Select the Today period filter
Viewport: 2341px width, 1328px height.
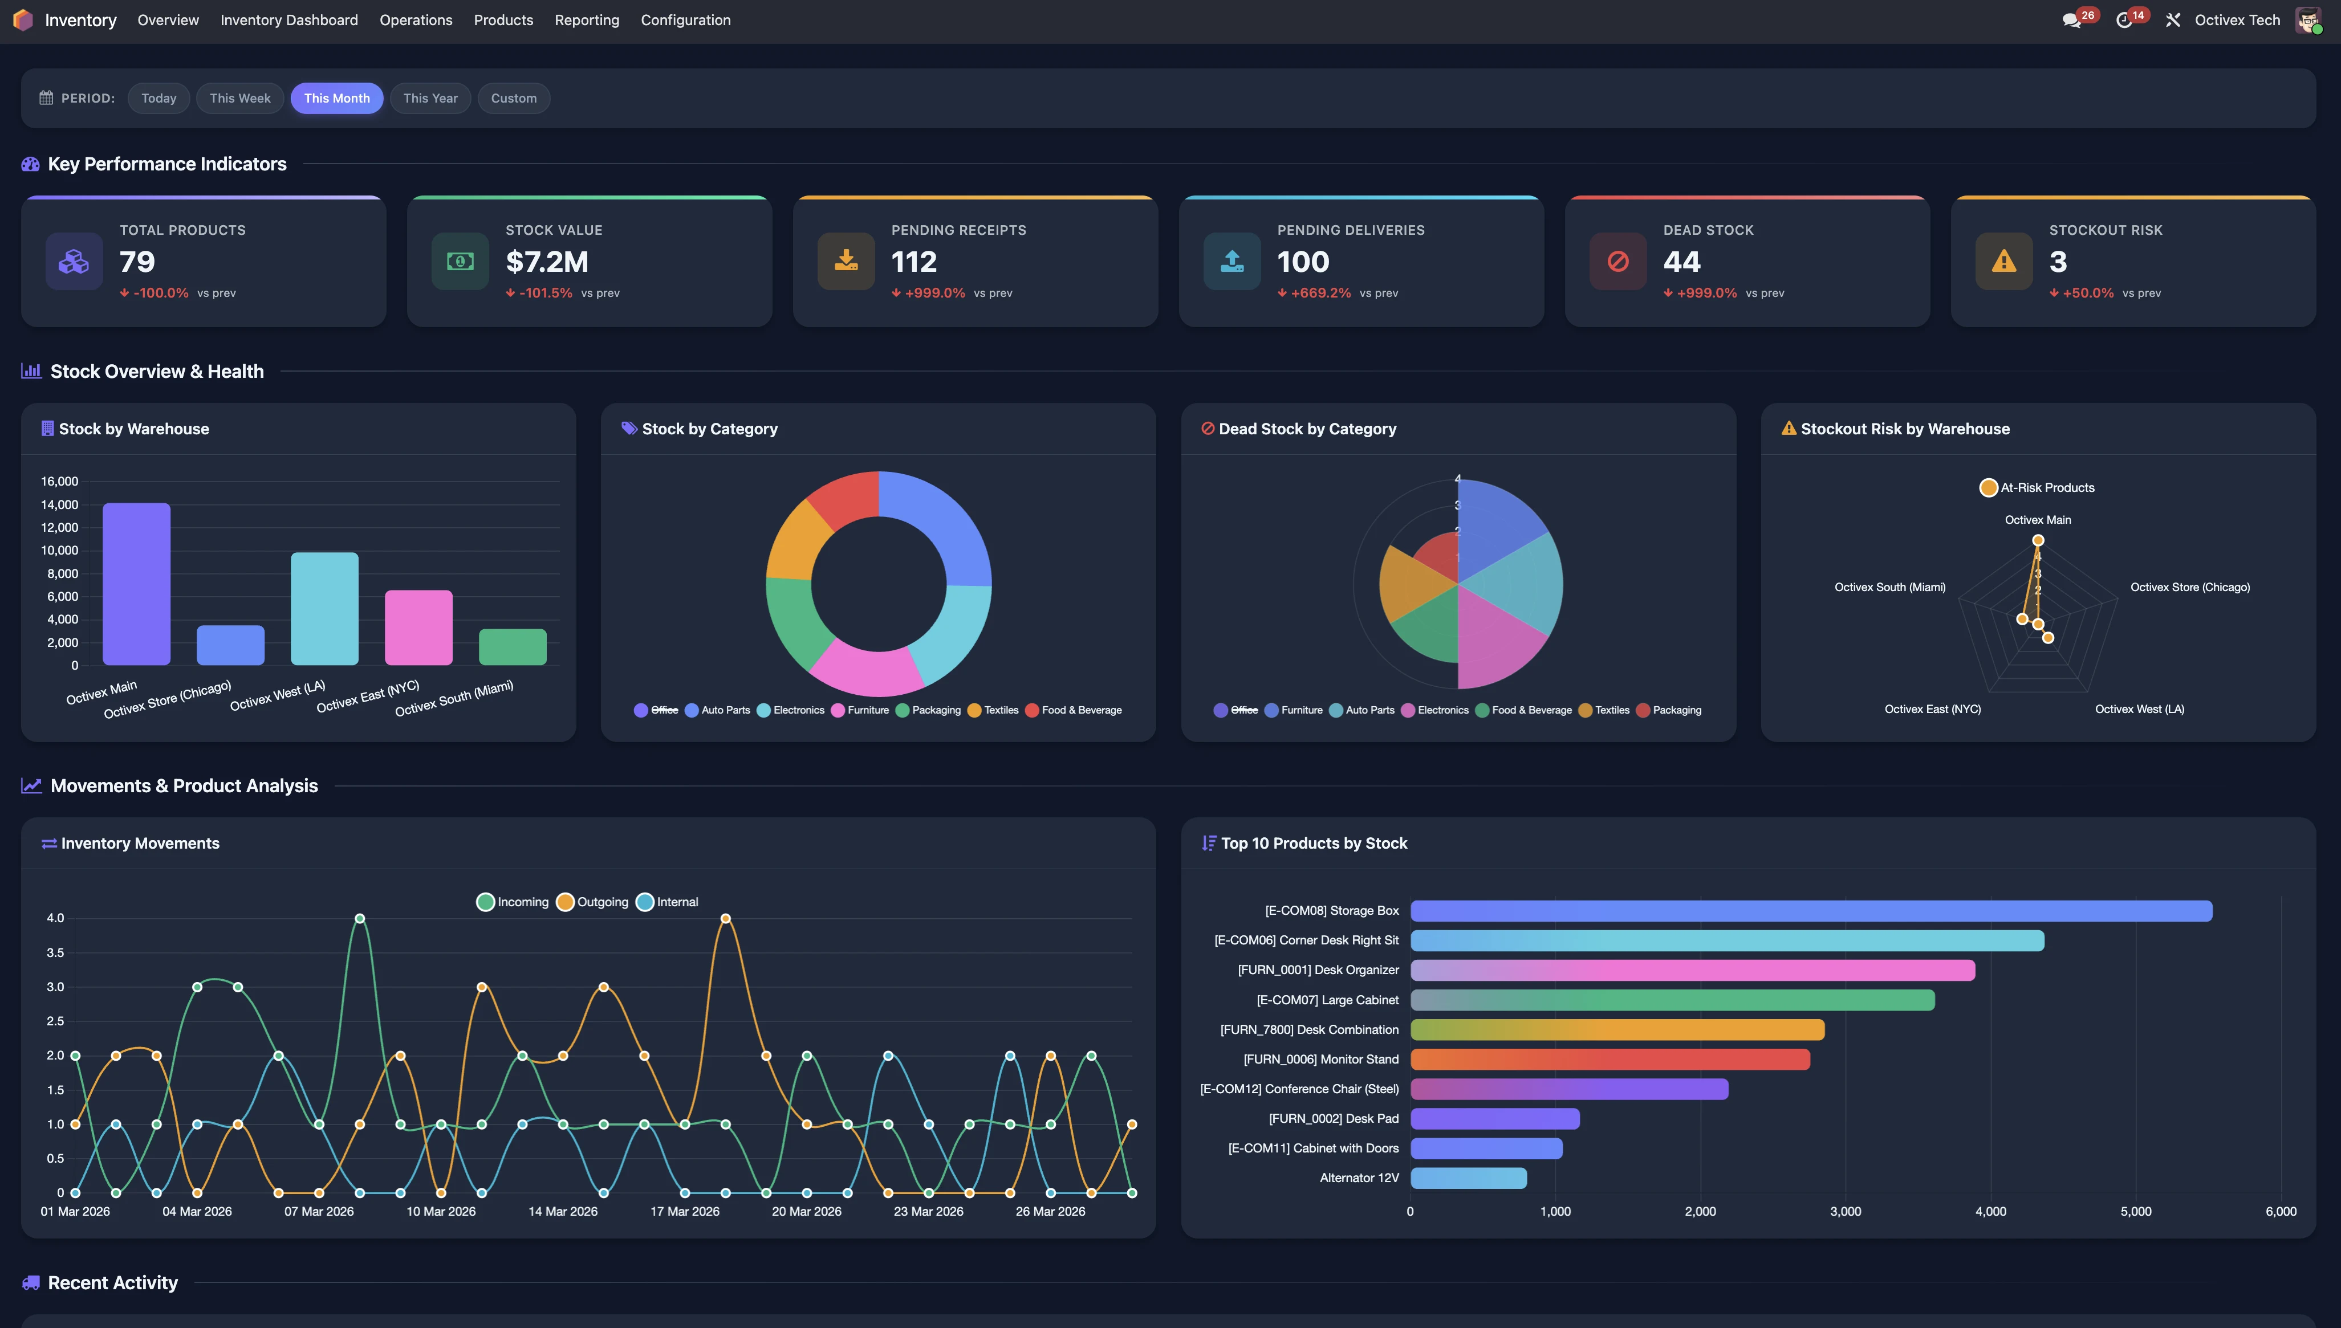pyautogui.click(x=158, y=99)
